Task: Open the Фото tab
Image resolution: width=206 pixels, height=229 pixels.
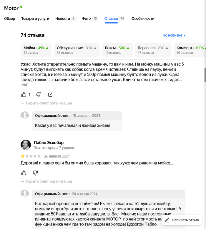Action: pos(89,19)
